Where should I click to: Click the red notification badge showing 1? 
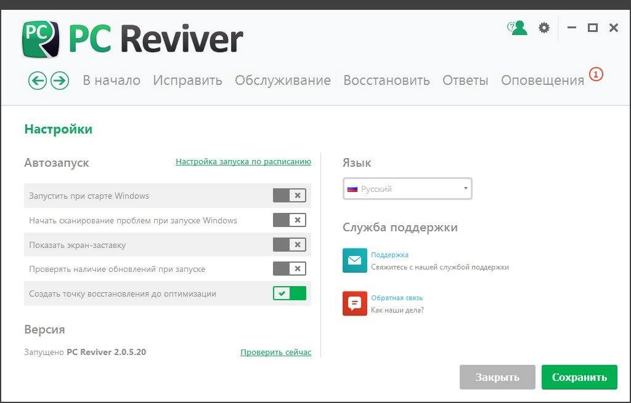596,74
